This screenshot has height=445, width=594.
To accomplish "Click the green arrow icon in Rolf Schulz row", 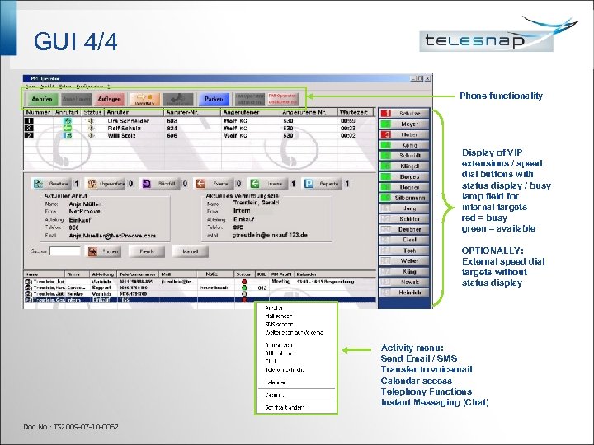I will point(68,128).
